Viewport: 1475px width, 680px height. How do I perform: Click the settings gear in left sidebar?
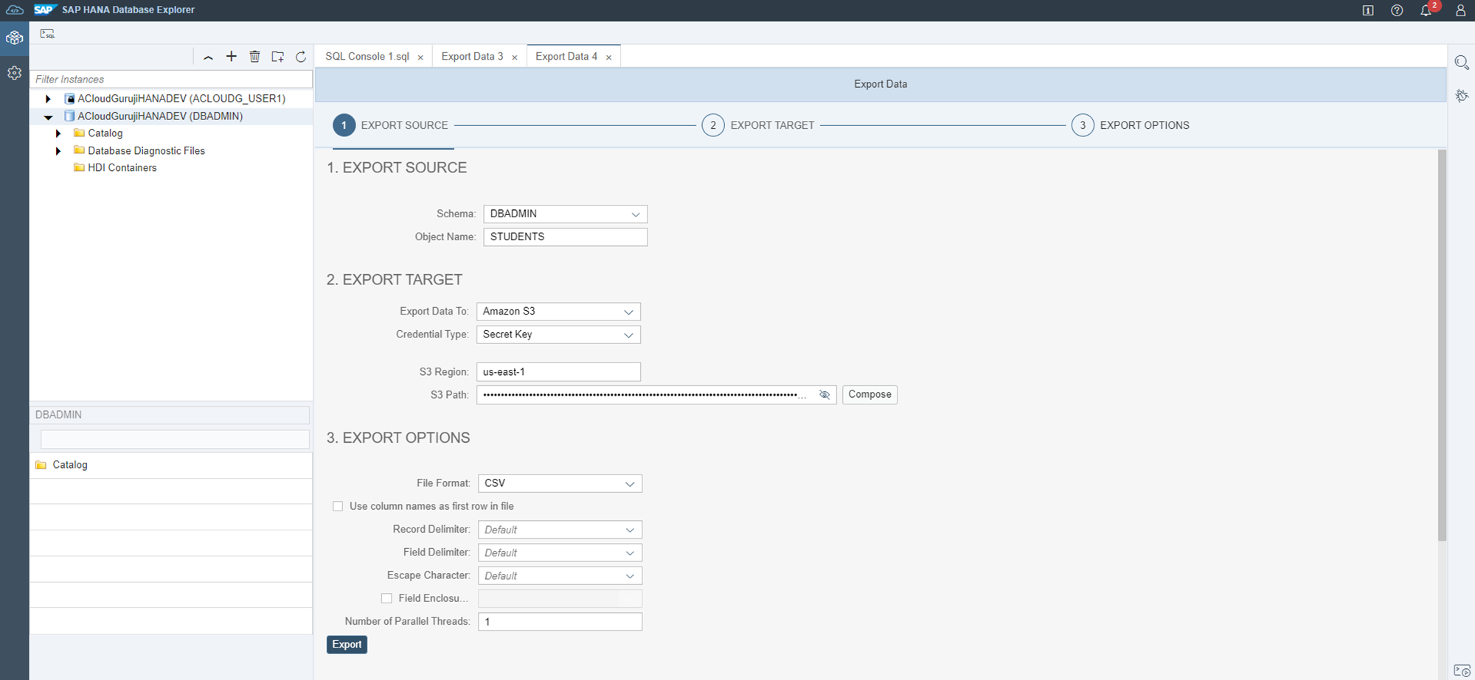[x=14, y=73]
